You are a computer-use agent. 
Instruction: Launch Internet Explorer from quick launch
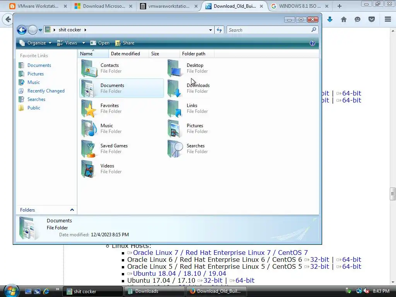[x=46, y=291]
